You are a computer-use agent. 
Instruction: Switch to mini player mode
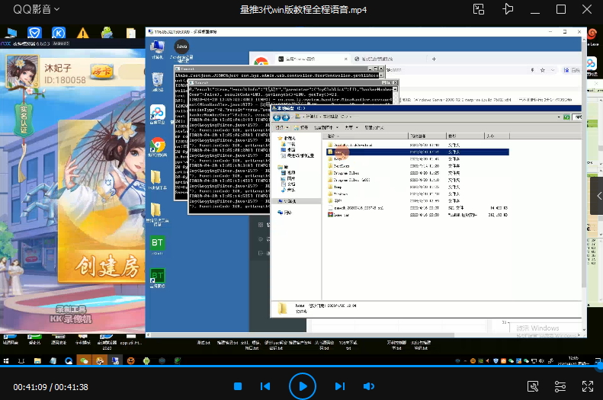(478, 10)
